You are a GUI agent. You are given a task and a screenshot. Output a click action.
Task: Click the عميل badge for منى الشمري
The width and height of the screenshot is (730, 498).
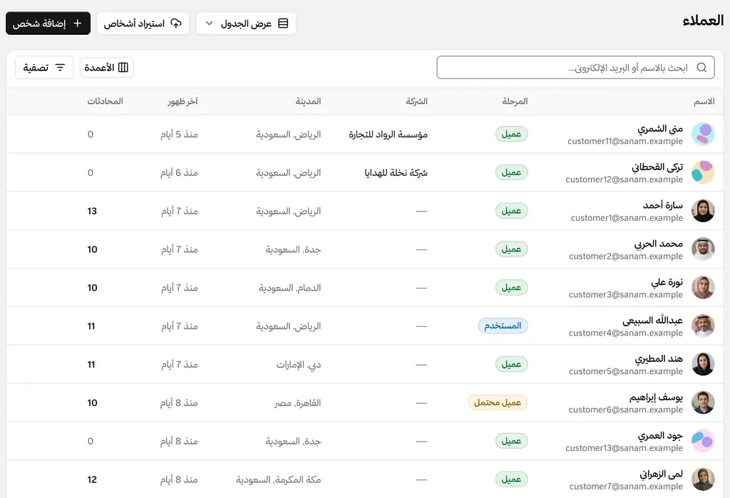pyautogui.click(x=511, y=134)
